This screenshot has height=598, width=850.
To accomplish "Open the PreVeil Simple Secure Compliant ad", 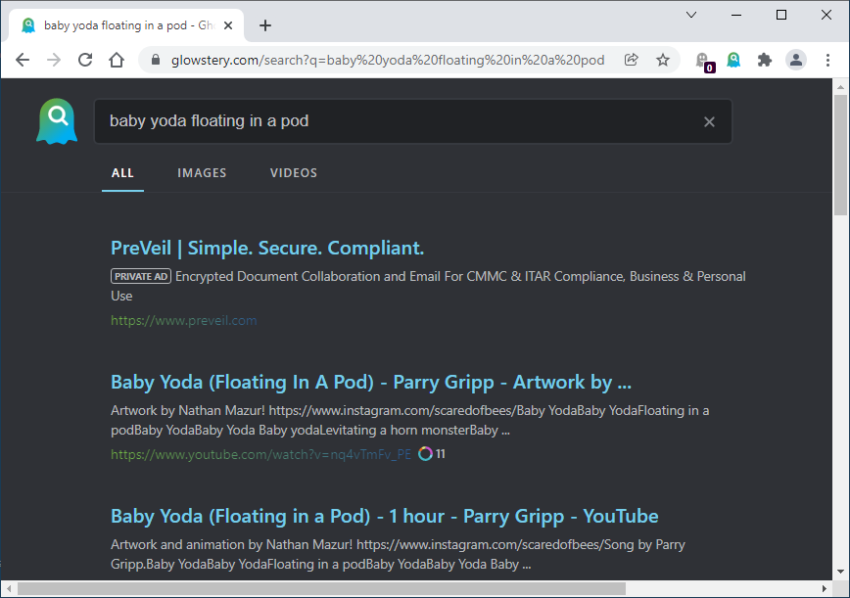I will coord(267,248).
